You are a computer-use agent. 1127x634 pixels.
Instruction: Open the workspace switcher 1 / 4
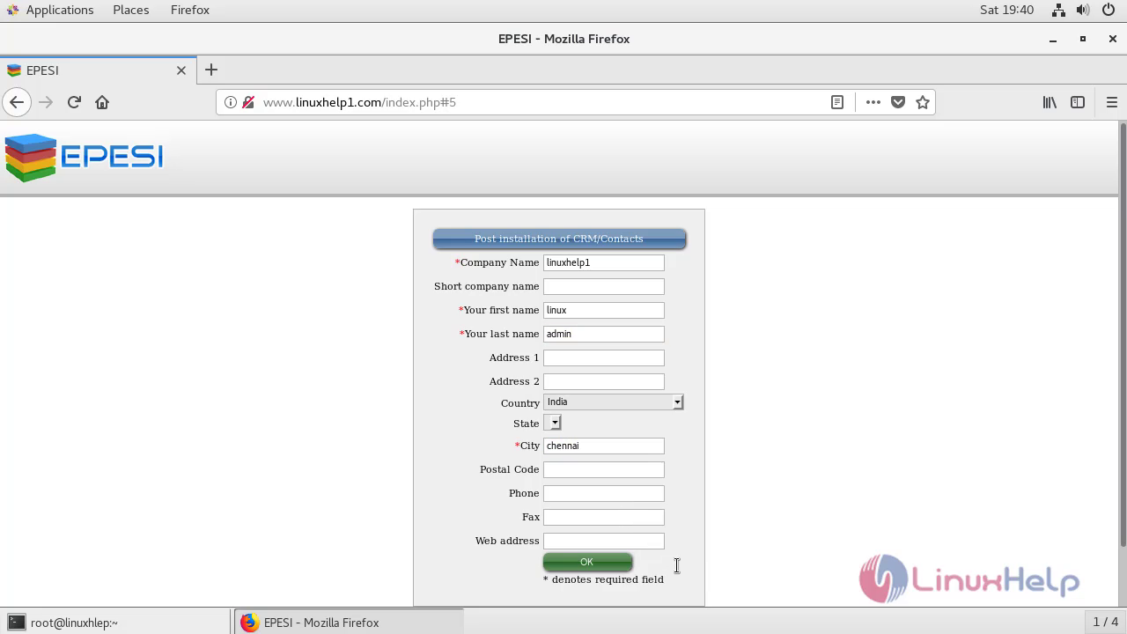coord(1105,623)
